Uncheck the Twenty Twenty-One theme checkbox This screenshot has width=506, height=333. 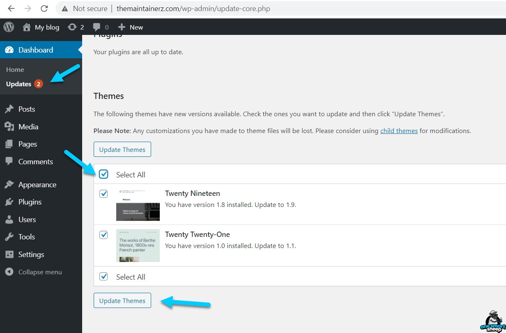[104, 235]
